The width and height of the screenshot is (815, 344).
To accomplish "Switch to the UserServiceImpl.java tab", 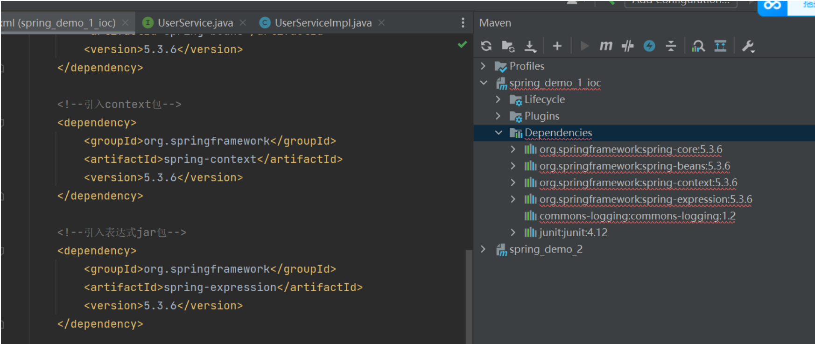I will [323, 23].
